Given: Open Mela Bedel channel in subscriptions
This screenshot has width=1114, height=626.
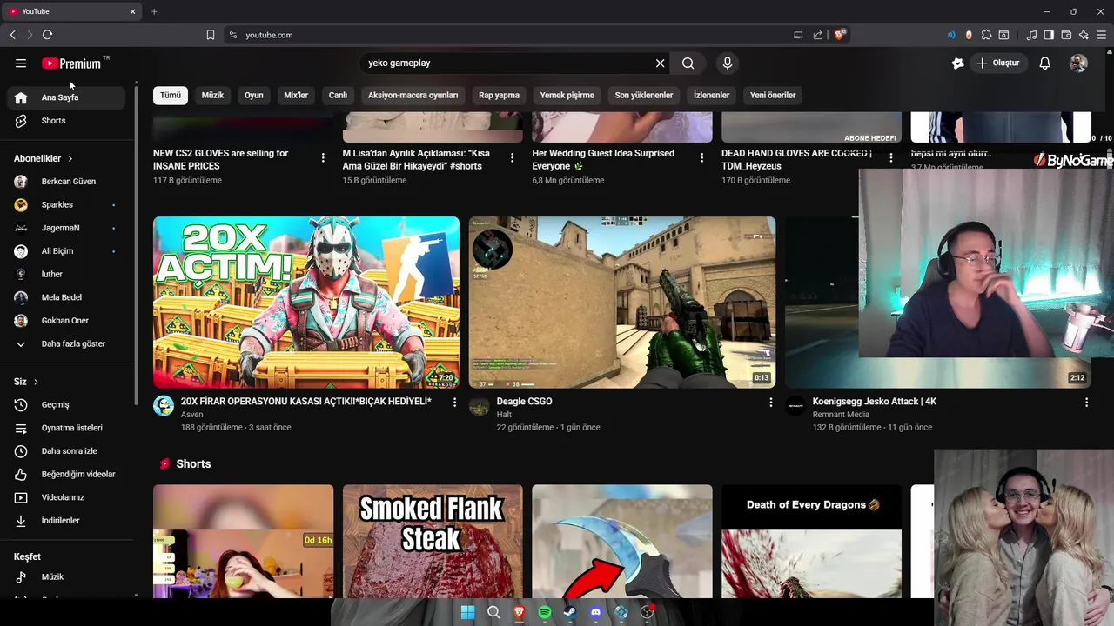Looking at the screenshot, I should (x=67, y=297).
